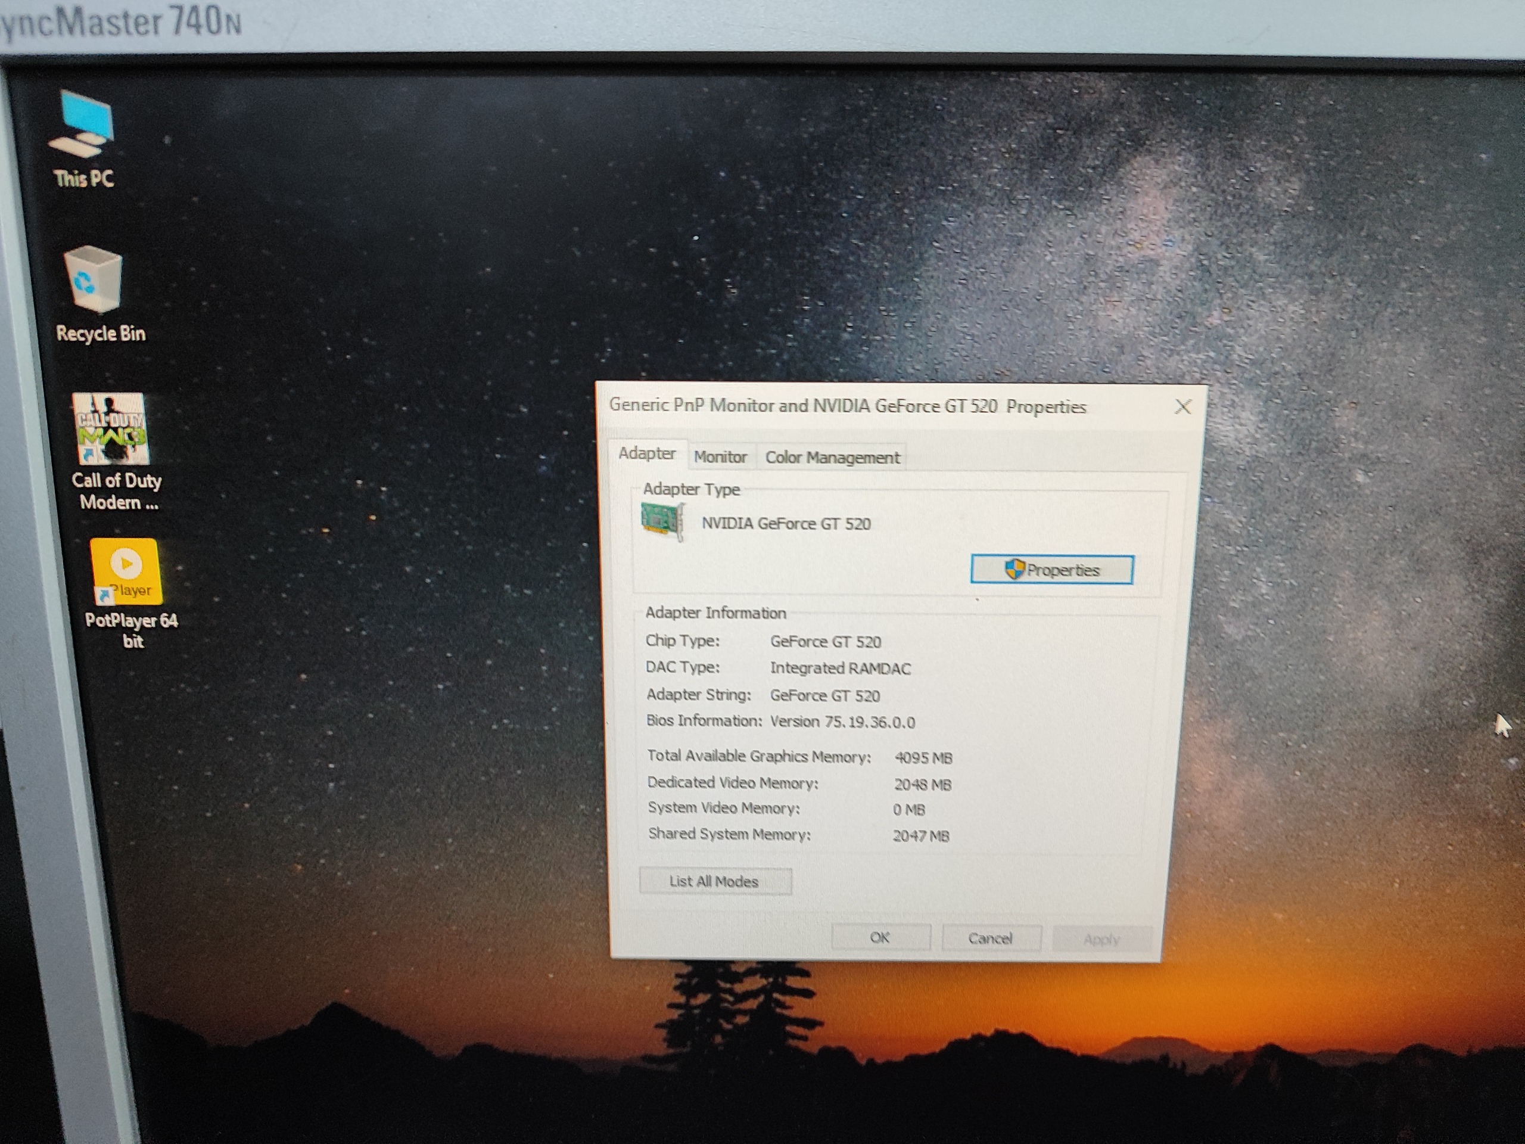Image resolution: width=1525 pixels, height=1144 pixels.
Task: Click the Bios Information label
Action: [704, 720]
